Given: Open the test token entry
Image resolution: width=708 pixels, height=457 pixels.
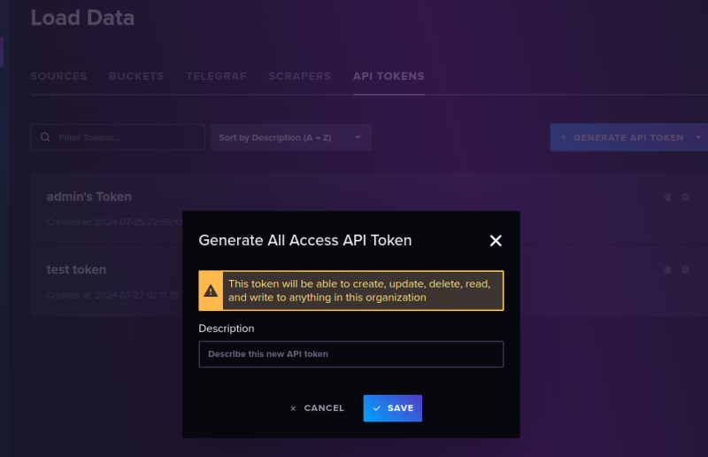Looking at the screenshot, I should (x=76, y=269).
